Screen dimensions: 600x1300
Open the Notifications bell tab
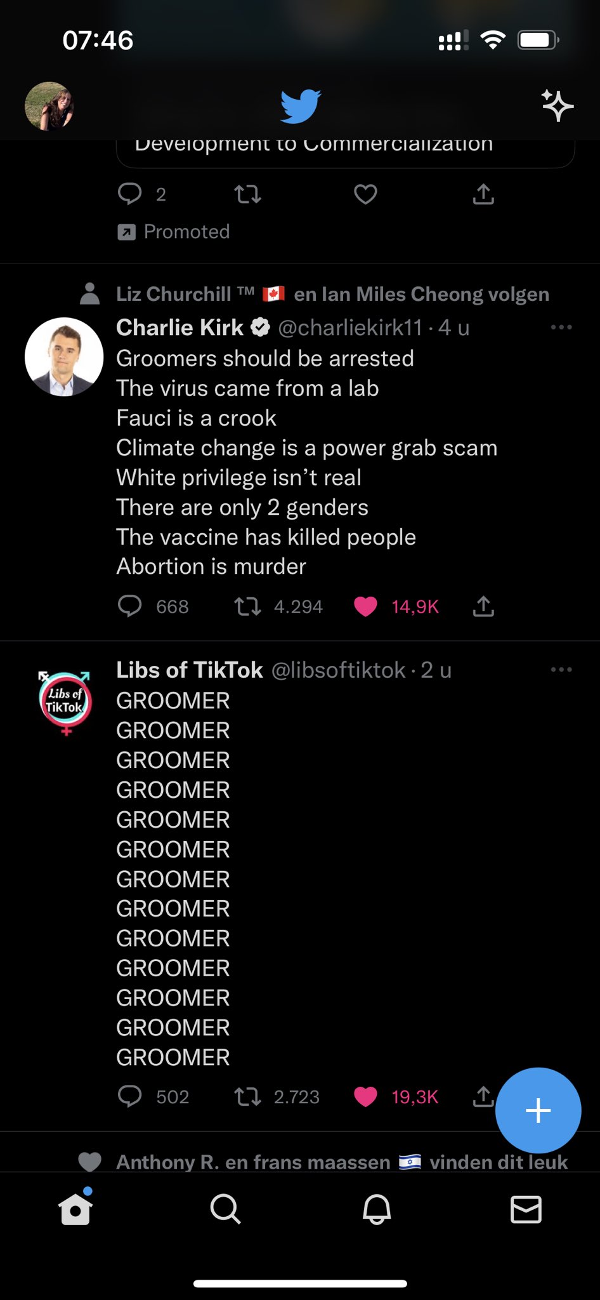pos(376,1209)
